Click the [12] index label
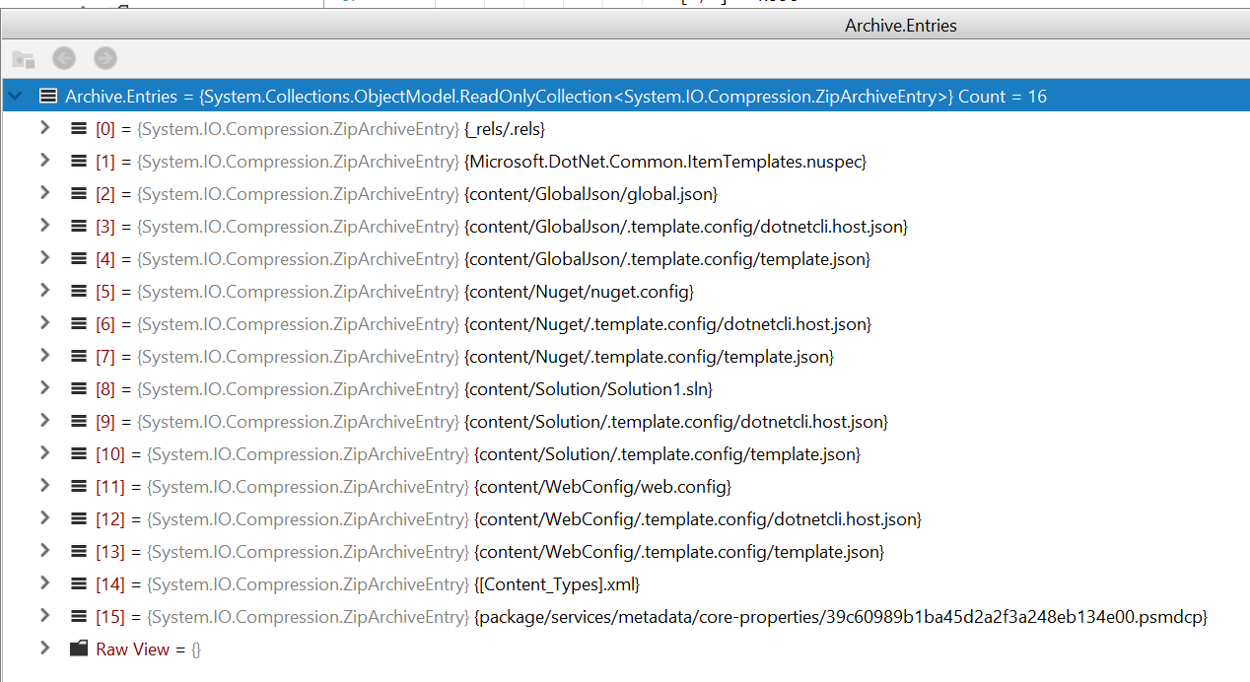 point(110,519)
